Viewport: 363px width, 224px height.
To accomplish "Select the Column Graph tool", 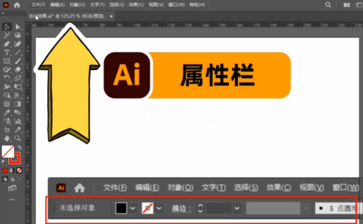I will 18,121.
